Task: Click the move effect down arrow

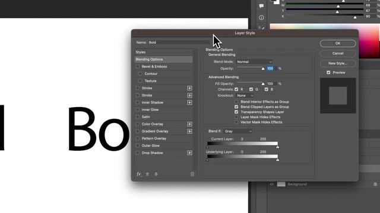Action: [x=156, y=174]
